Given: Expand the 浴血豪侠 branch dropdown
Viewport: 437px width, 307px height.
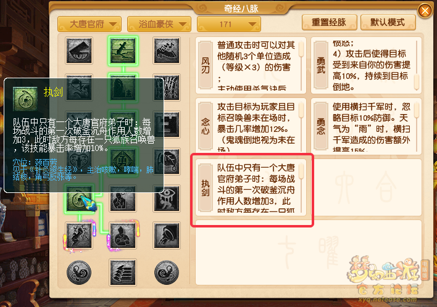Looking at the screenshot, I should click(x=159, y=24).
